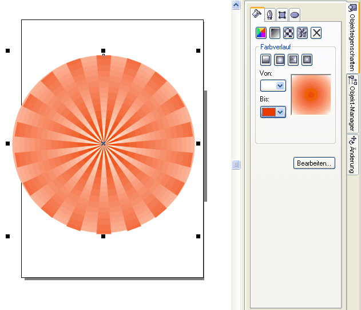The height and width of the screenshot is (310, 361).
Task: Click the No Fill X icon
Action: coord(316,33)
